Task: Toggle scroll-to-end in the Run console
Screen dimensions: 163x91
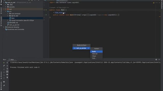Action: pos(7,72)
